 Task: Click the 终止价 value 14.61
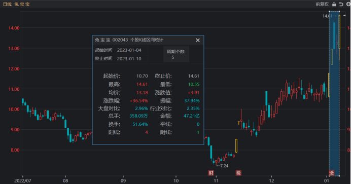(x=194, y=76)
